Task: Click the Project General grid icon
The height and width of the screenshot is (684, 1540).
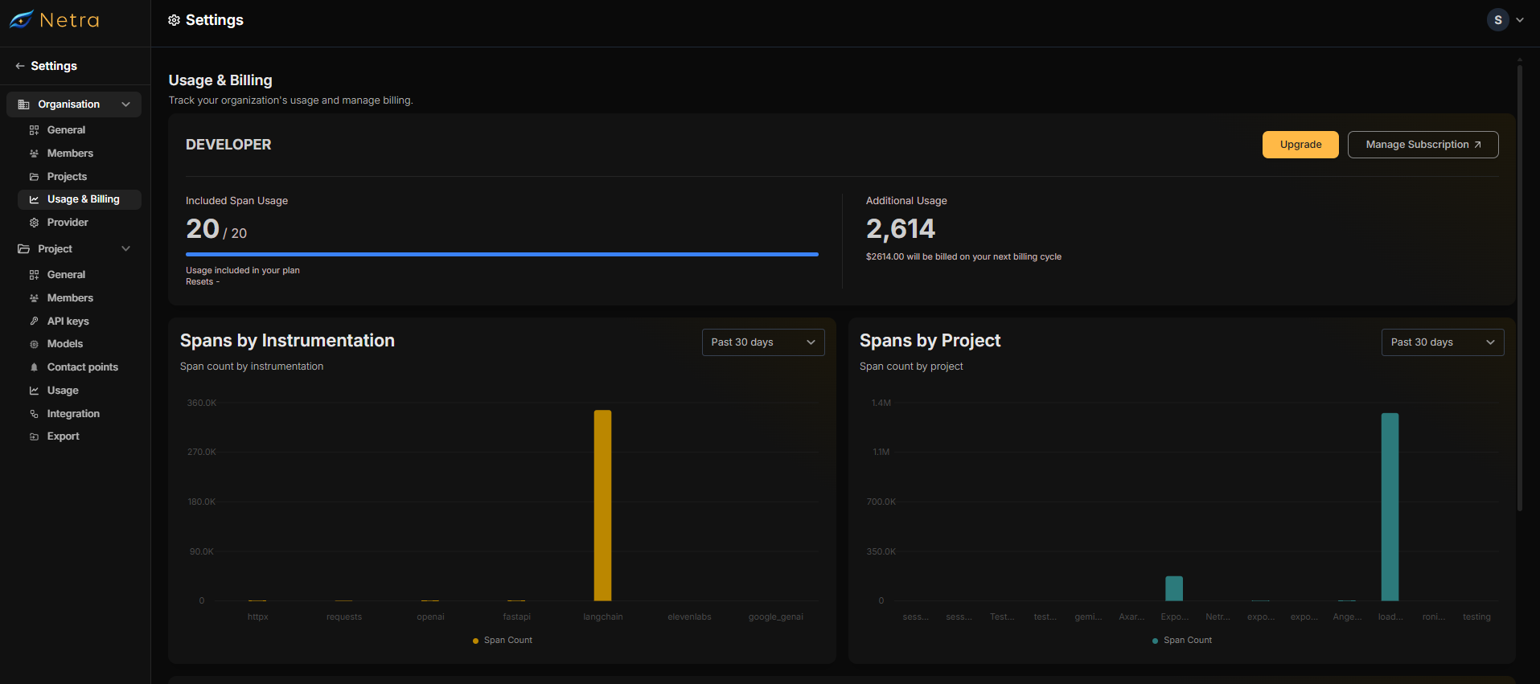Action: [x=34, y=275]
